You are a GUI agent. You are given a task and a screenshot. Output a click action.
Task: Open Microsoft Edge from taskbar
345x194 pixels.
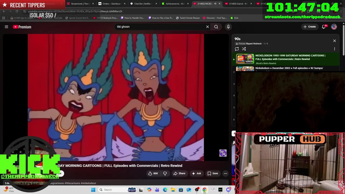pos(165,190)
